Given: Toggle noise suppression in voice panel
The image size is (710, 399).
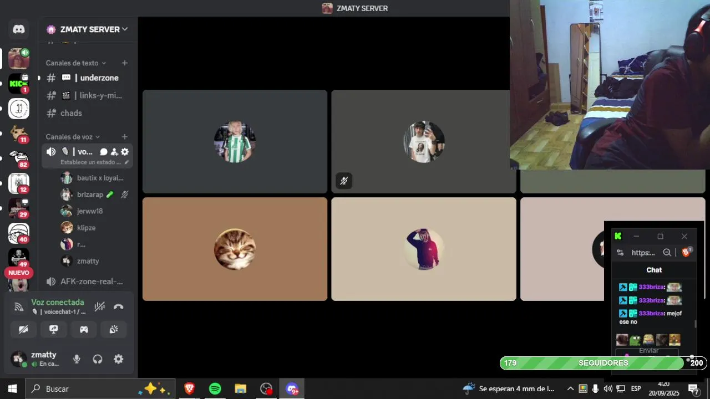Looking at the screenshot, I should (100, 306).
